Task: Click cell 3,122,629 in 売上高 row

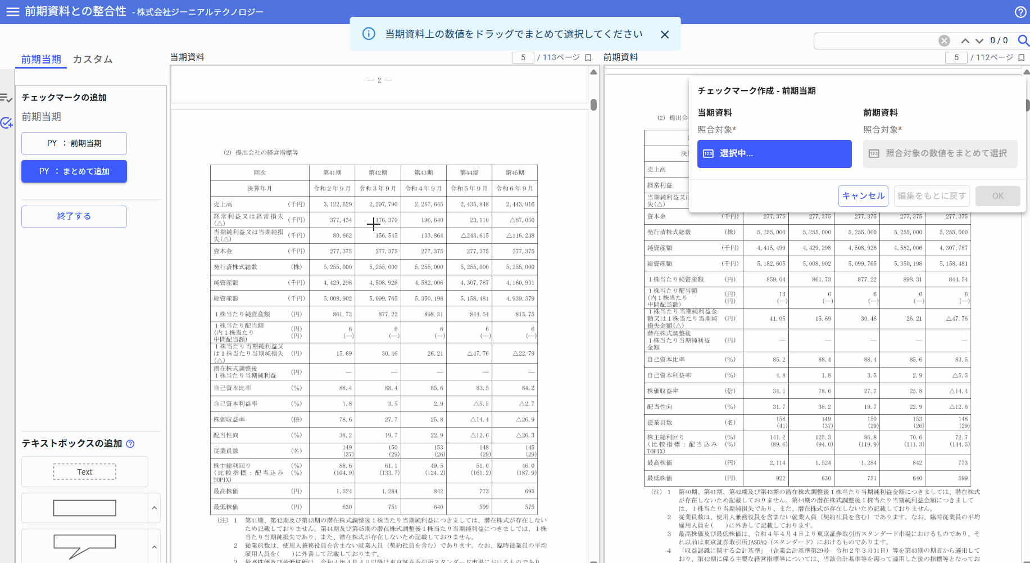Action: (338, 205)
